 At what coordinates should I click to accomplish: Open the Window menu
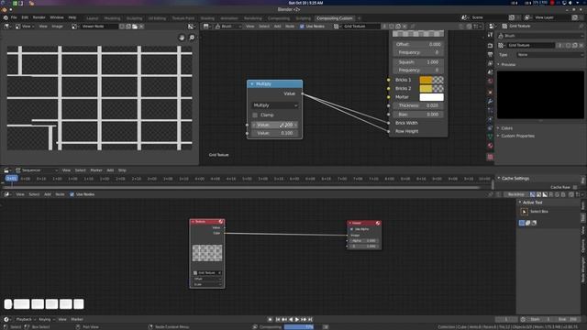[57, 17]
